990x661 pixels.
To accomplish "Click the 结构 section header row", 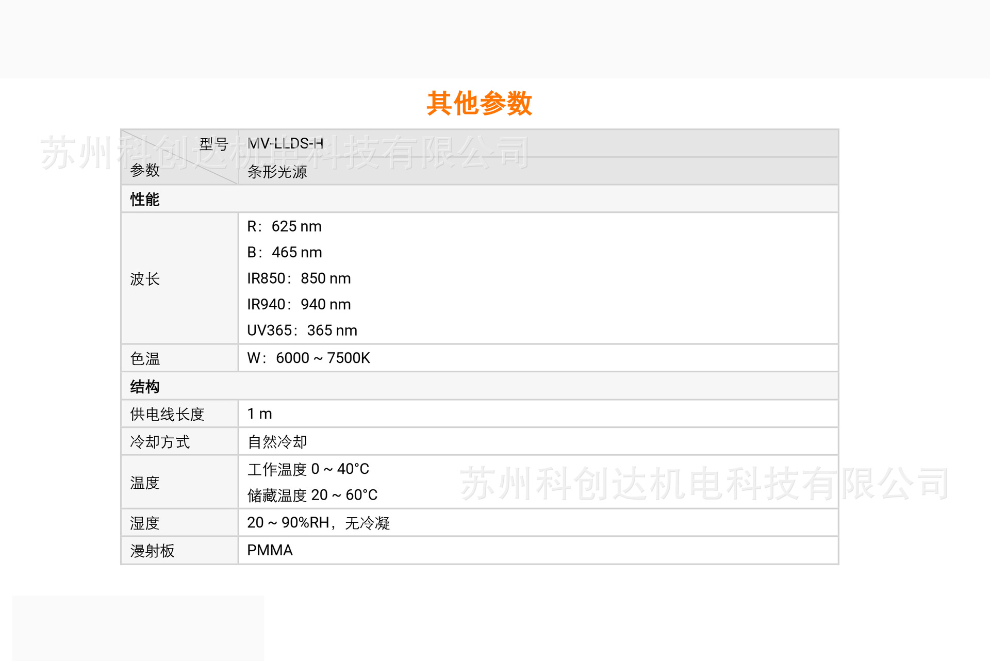I will coord(145,386).
